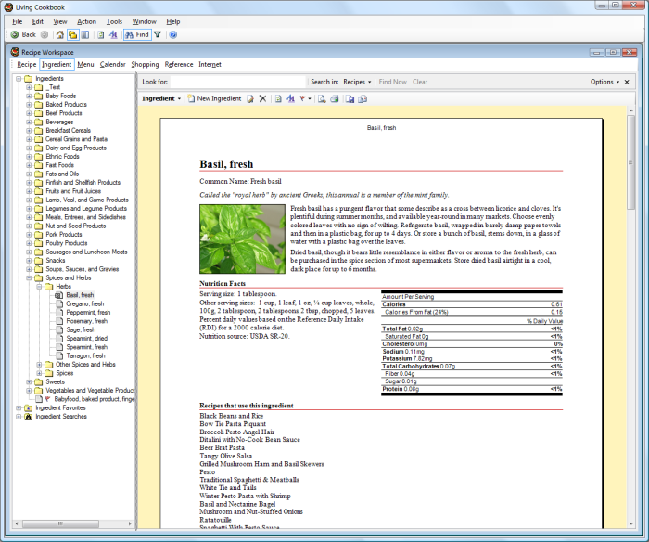Select Tarragon, fresh in tree

(x=85, y=355)
